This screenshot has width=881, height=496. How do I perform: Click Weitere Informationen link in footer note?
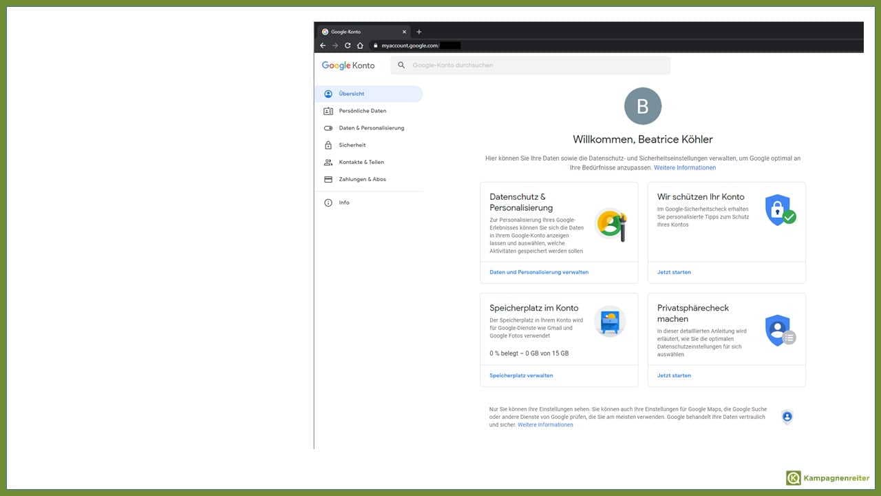click(545, 425)
